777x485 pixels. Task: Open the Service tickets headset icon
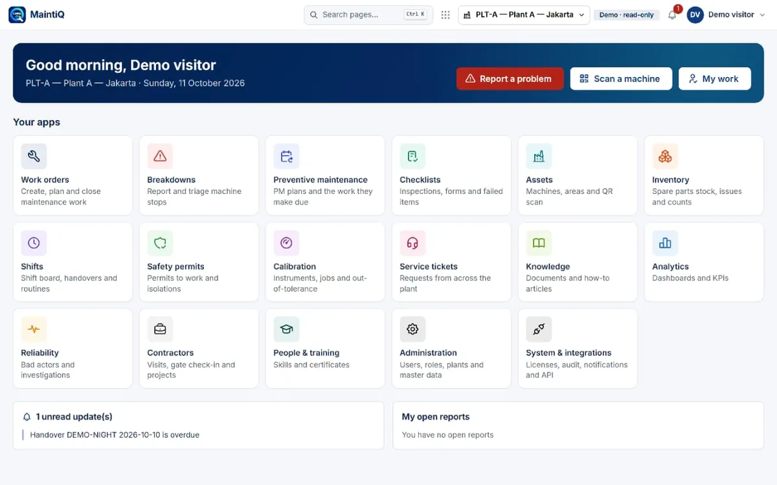pos(412,243)
